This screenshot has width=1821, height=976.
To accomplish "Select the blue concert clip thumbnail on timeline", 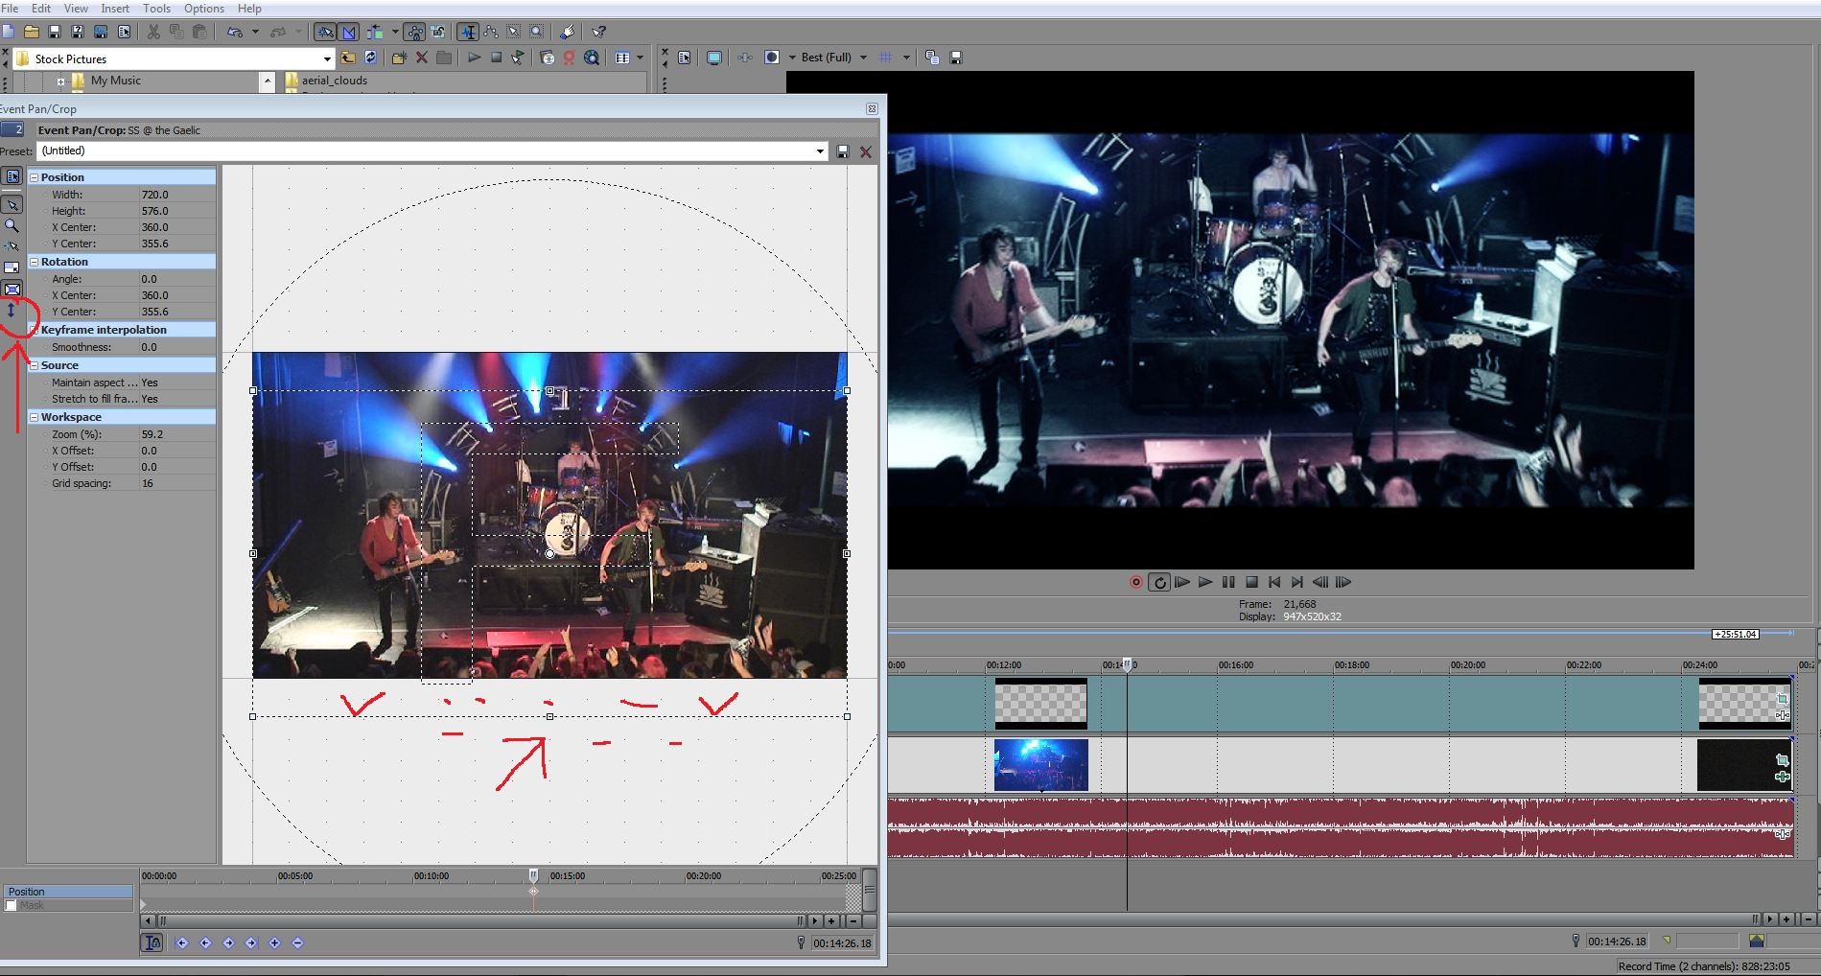I will [1041, 764].
